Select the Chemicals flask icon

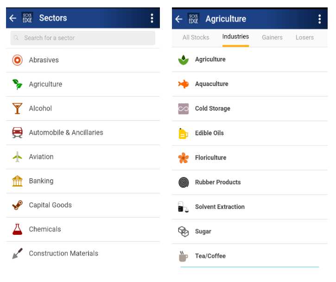(x=17, y=229)
